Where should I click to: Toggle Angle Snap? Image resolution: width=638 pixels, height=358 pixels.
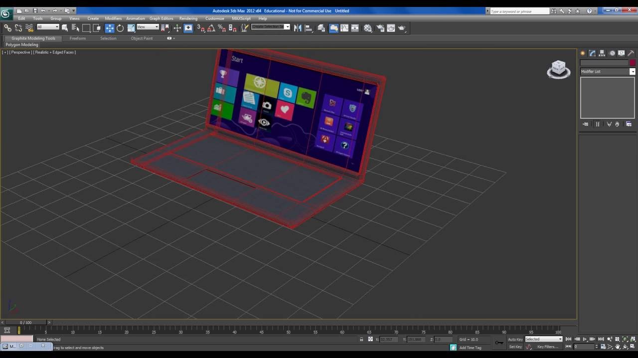click(x=211, y=28)
